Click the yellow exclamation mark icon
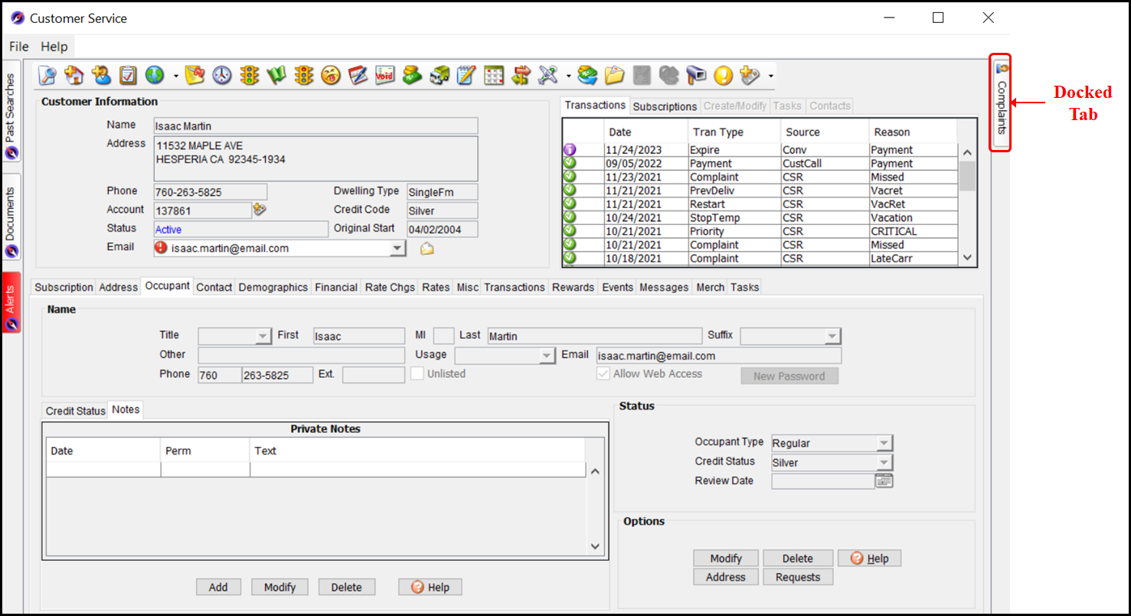Screen dimensions: 1131x616 [x=723, y=75]
